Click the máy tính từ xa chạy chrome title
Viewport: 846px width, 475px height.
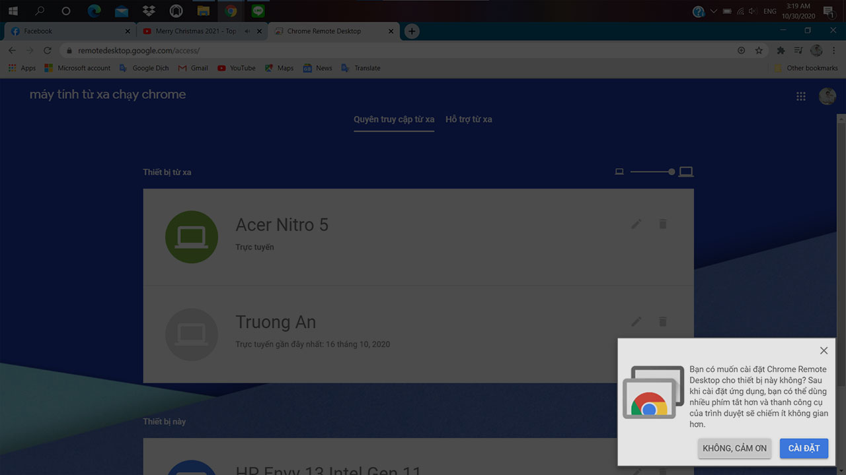[x=108, y=94]
